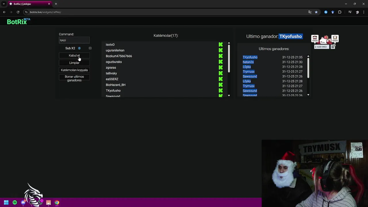Click the right 1000 badge on widget

coord(335,39)
